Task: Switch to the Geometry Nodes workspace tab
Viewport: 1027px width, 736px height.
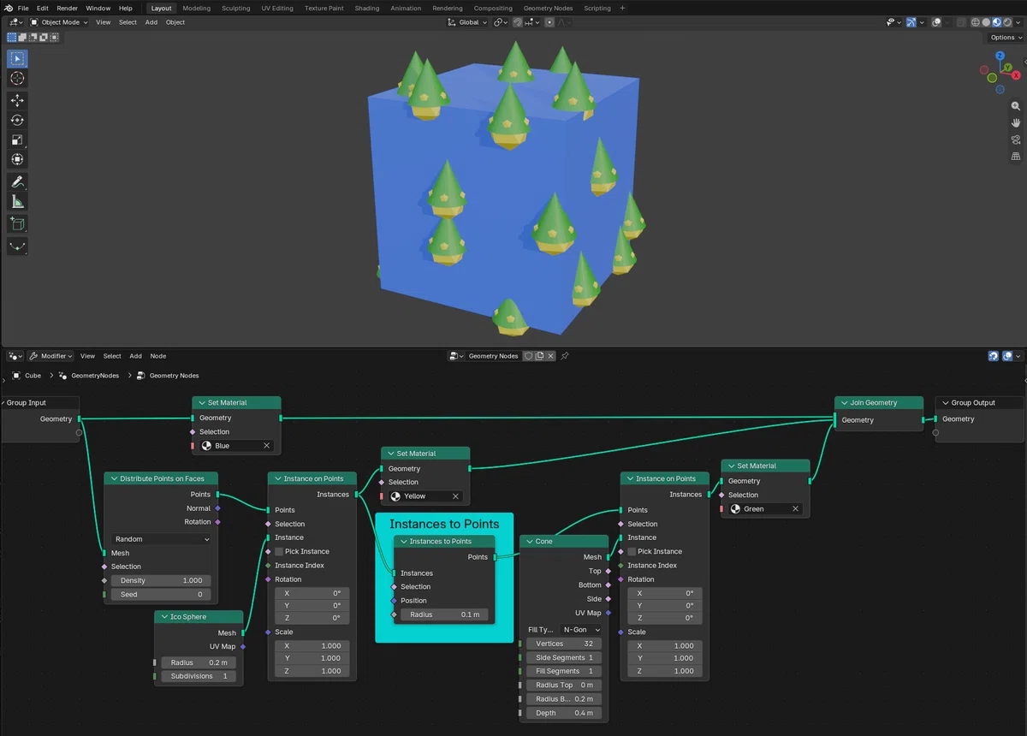Action: 549,8
